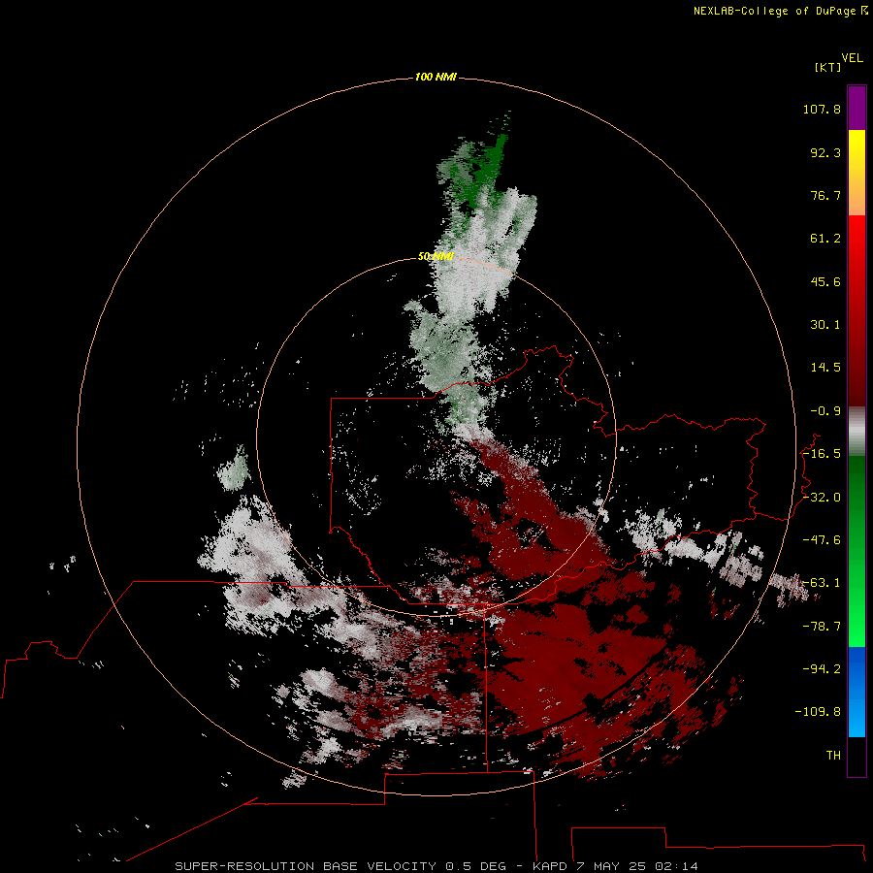Click the [KT] units label

point(827,67)
